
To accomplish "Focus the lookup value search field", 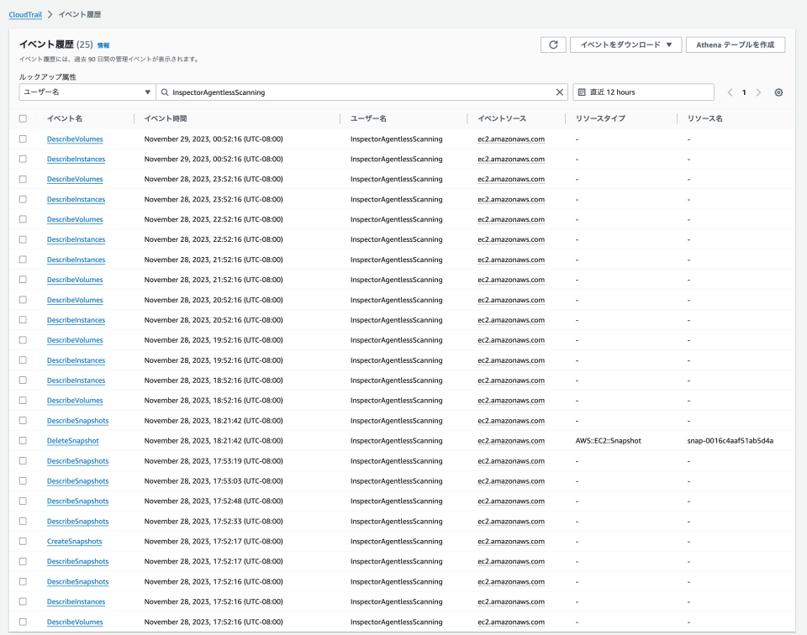I will pyautogui.click(x=361, y=92).
